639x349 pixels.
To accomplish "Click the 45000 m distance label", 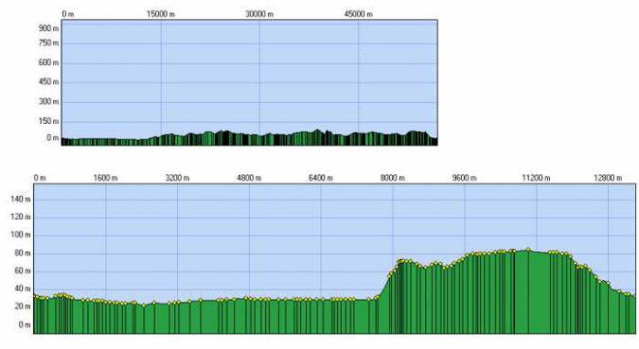I will click(358, 14).
